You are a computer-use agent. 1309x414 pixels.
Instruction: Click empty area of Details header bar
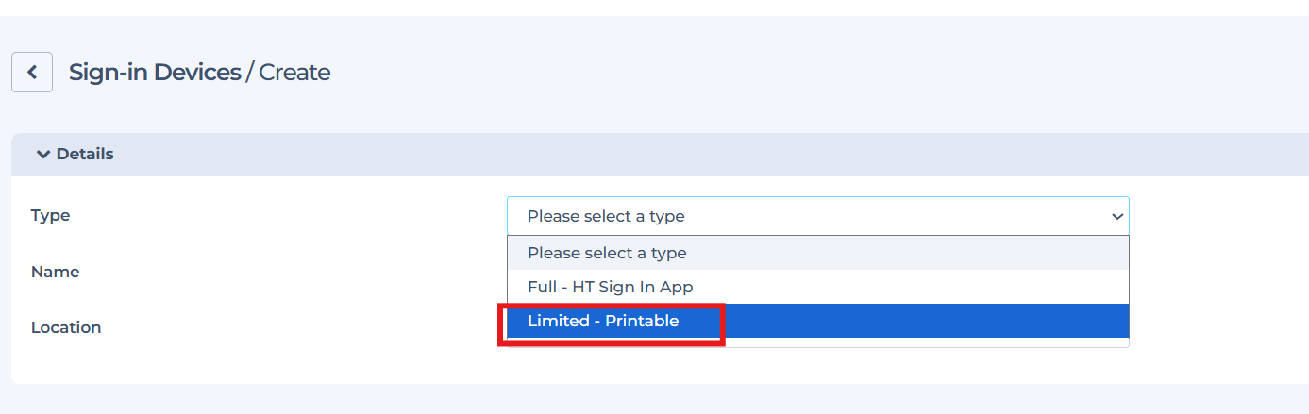coord(661,154)
